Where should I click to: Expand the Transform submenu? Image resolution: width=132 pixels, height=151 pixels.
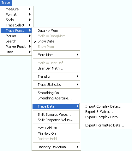56,76
